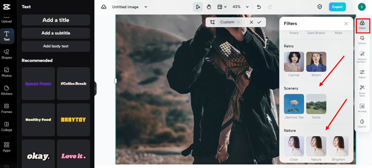Switch to the Stickers sidebar tab
372x168 pixels.
[x=6, y=90]
